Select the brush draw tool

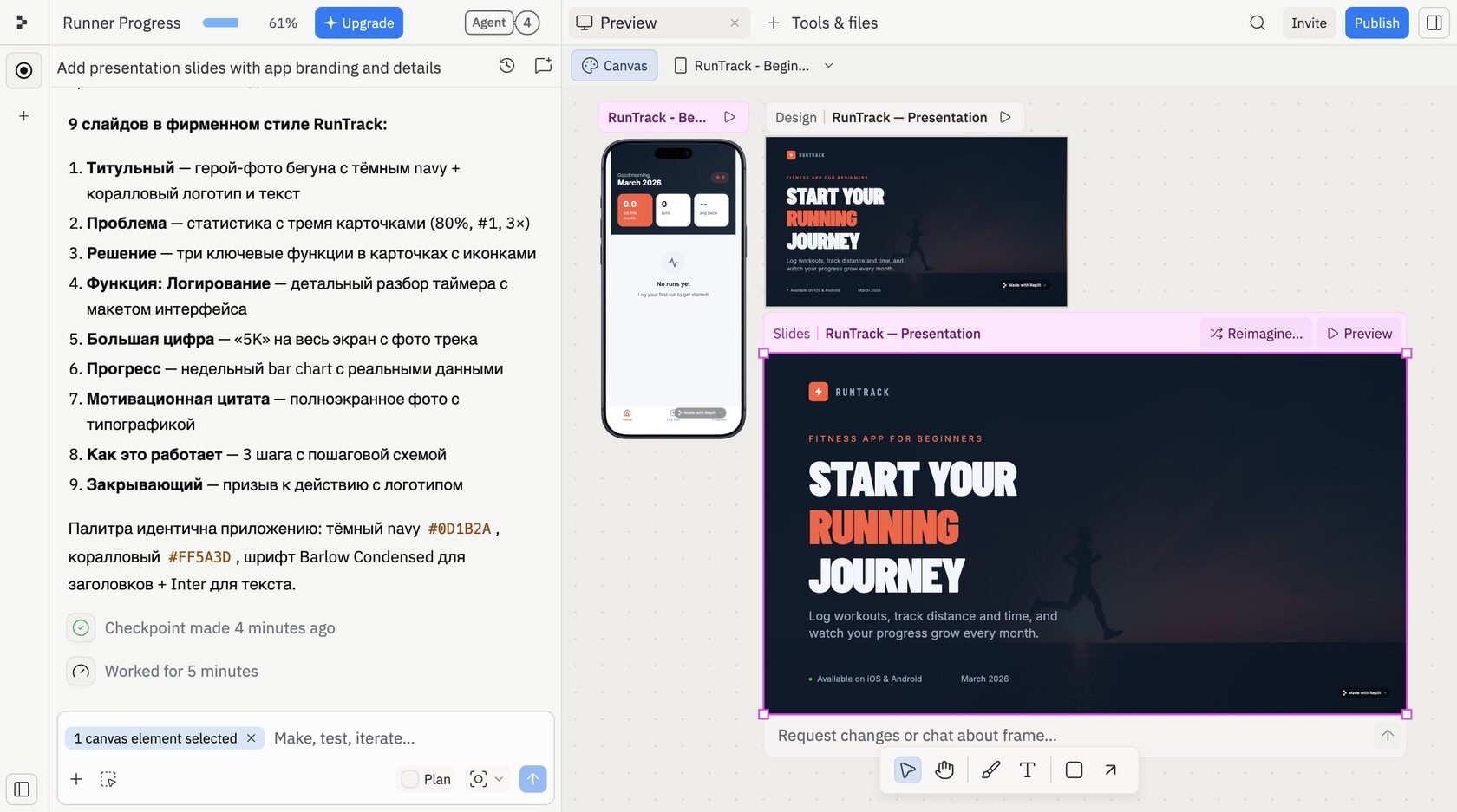click(x=990, y=770)
